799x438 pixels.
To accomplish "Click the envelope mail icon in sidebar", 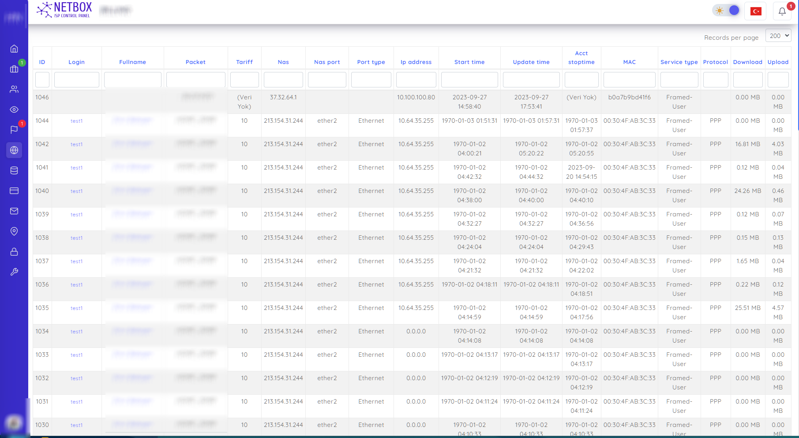I will [x=14, y=211].
